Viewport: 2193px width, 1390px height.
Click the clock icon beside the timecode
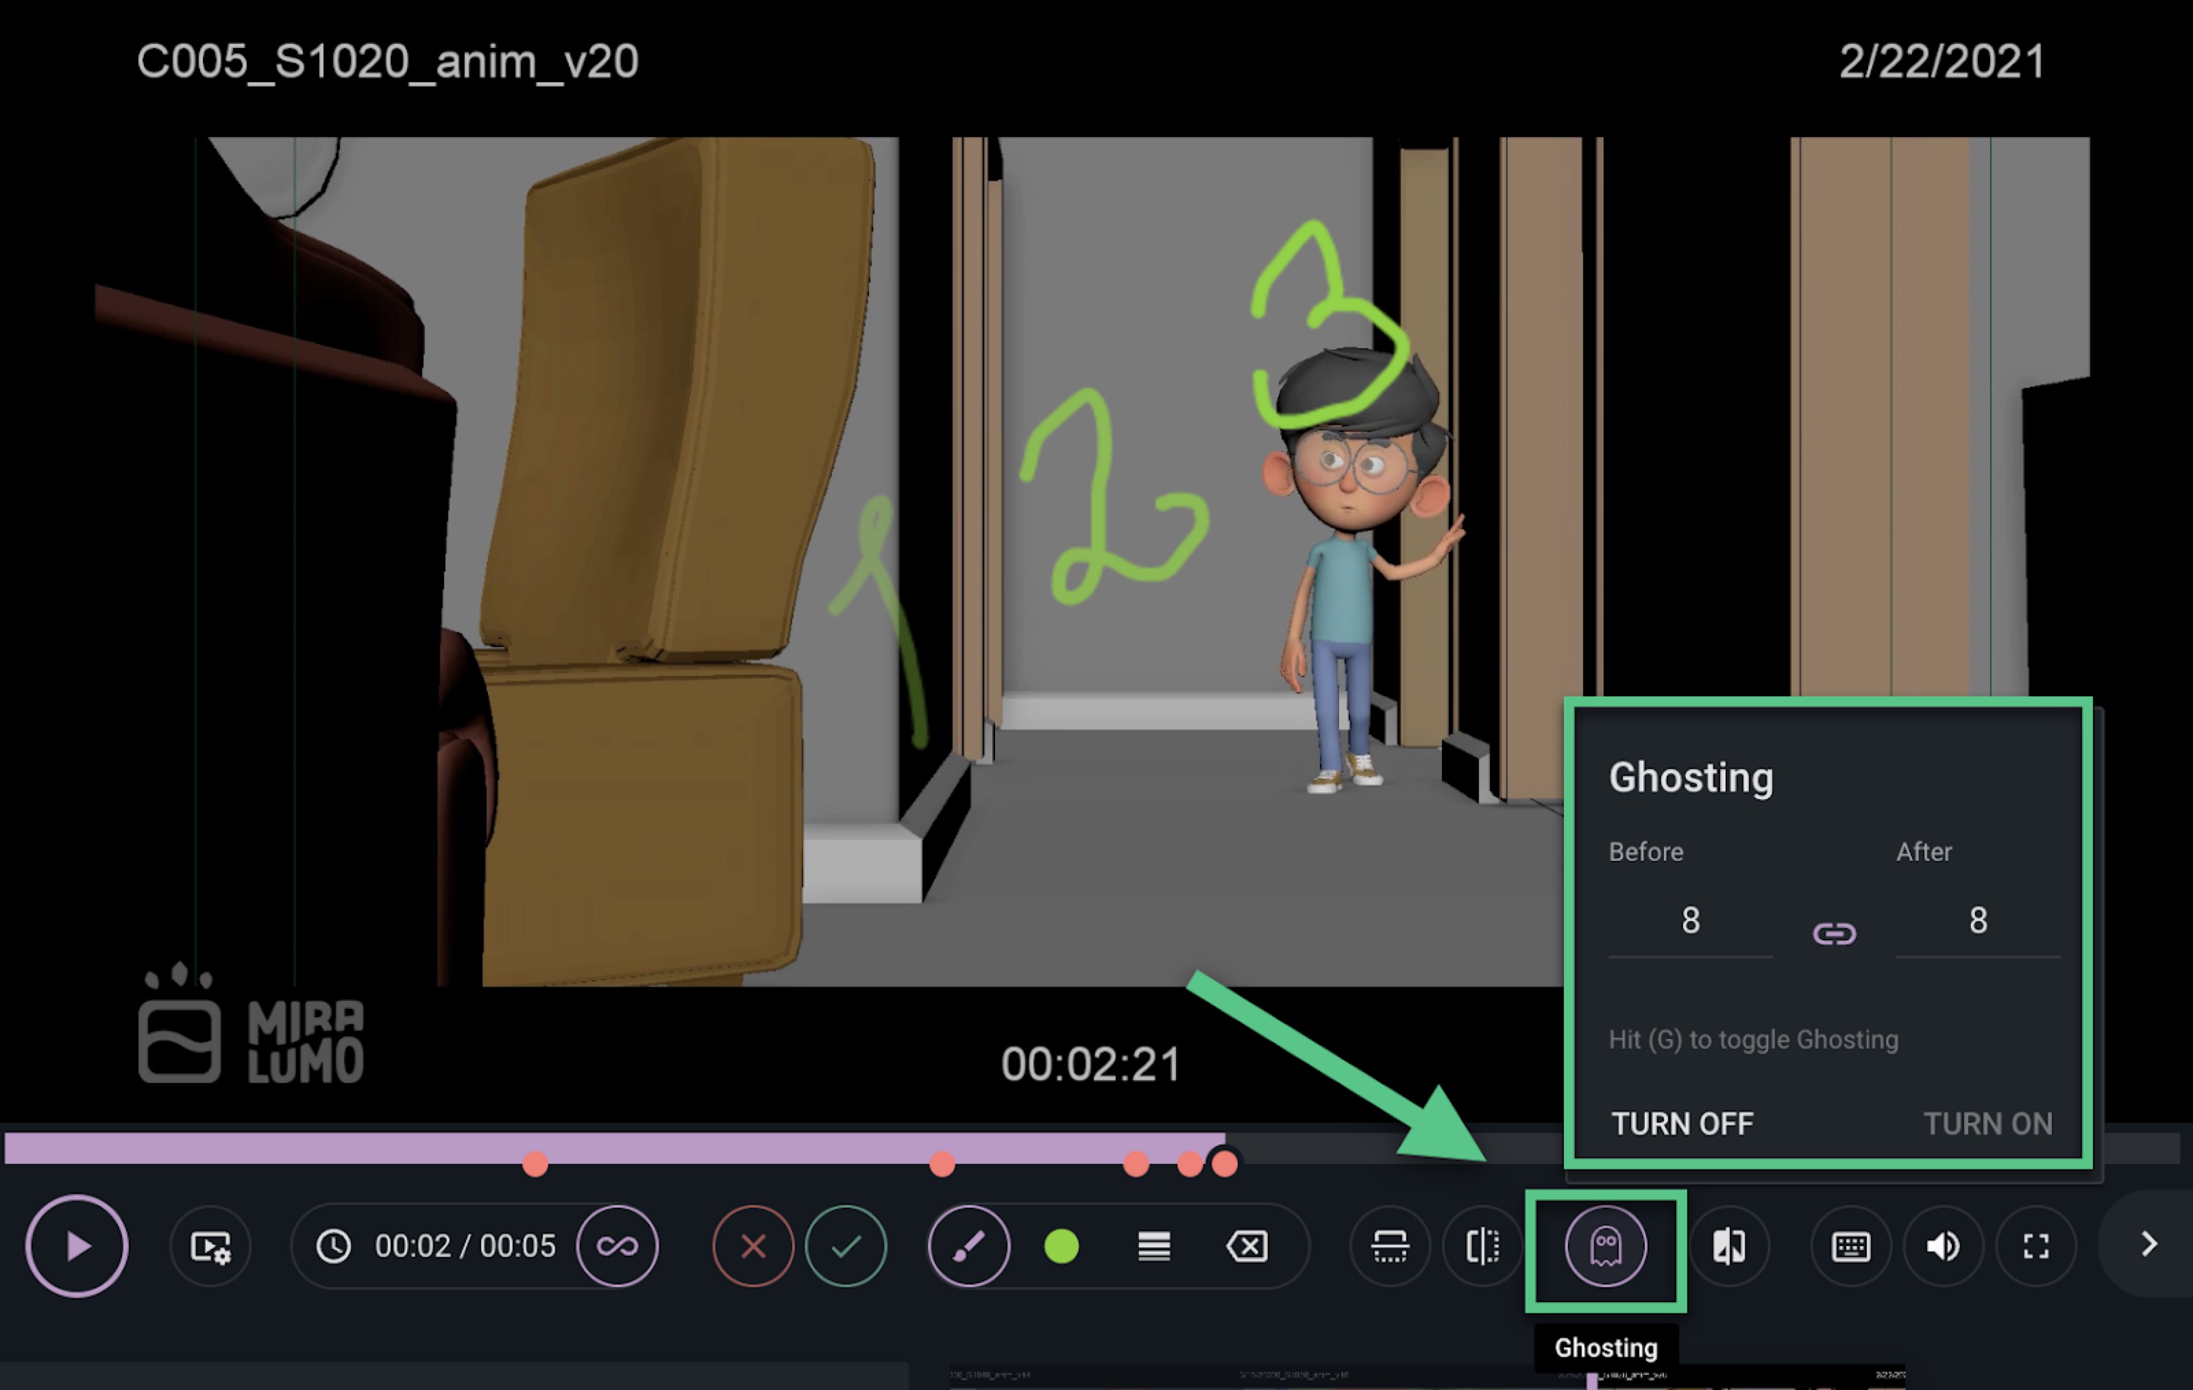click(333, 1246)
